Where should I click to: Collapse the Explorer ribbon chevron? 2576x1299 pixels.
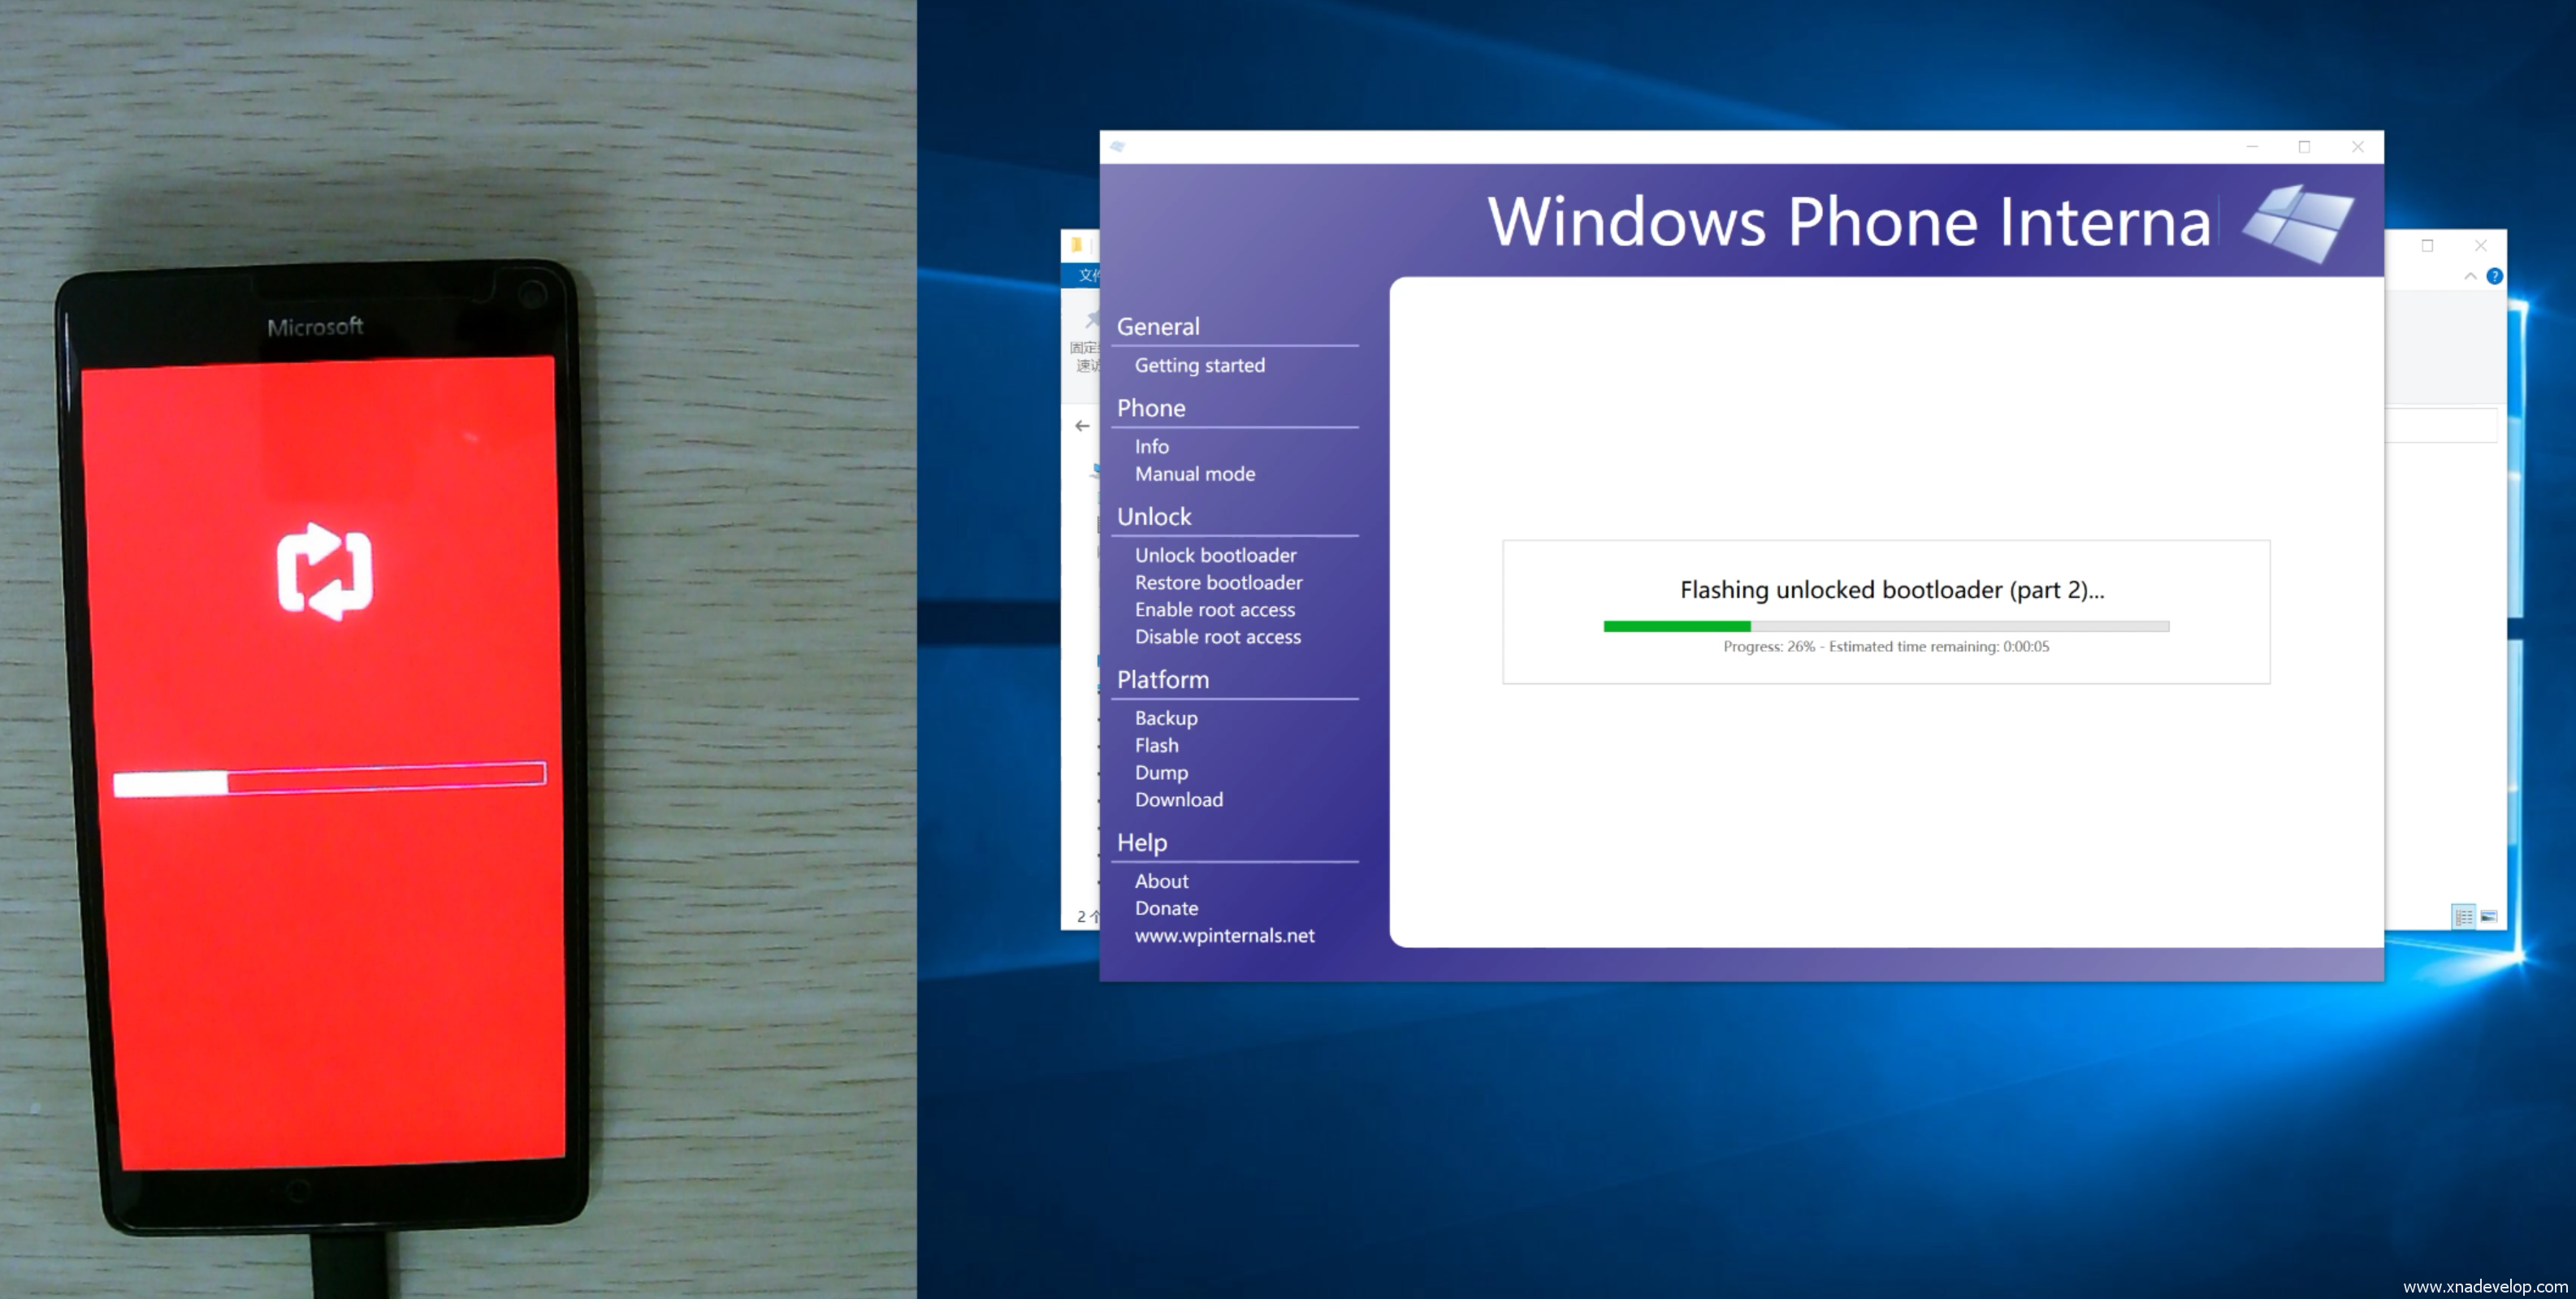(x=2470, y=276)
